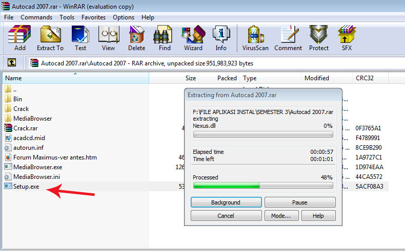This screenshot has width=405, height=251.
Task: Click CRC32 value 1D974EAA
Action: pyautogui.click(x=369, y=167)
